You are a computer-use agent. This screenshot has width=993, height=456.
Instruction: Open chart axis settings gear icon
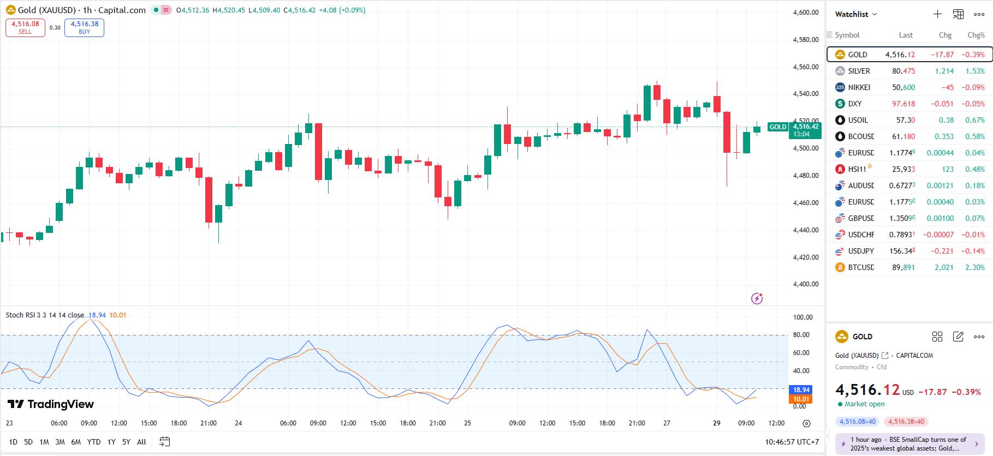tap(806, 423)
